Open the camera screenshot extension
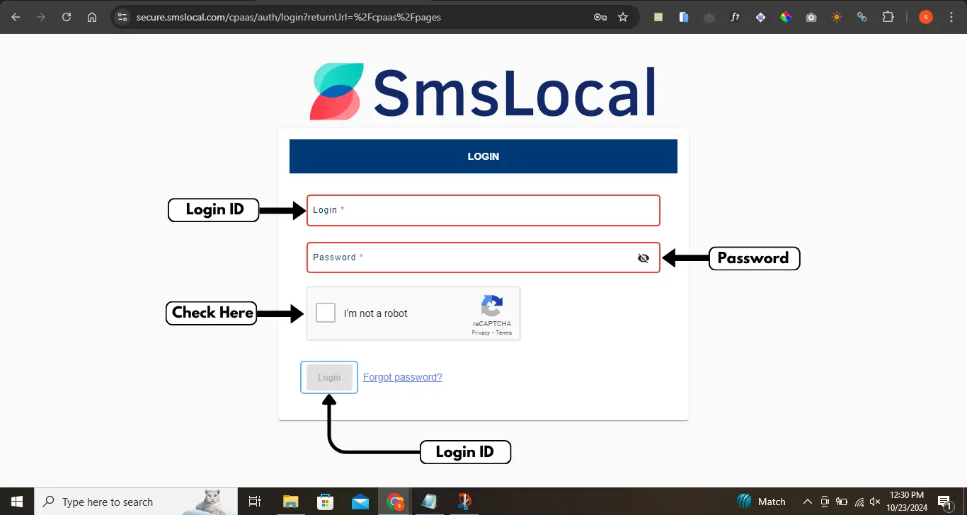Viewport: 967px width, 515px height. (x=811, y=17)
